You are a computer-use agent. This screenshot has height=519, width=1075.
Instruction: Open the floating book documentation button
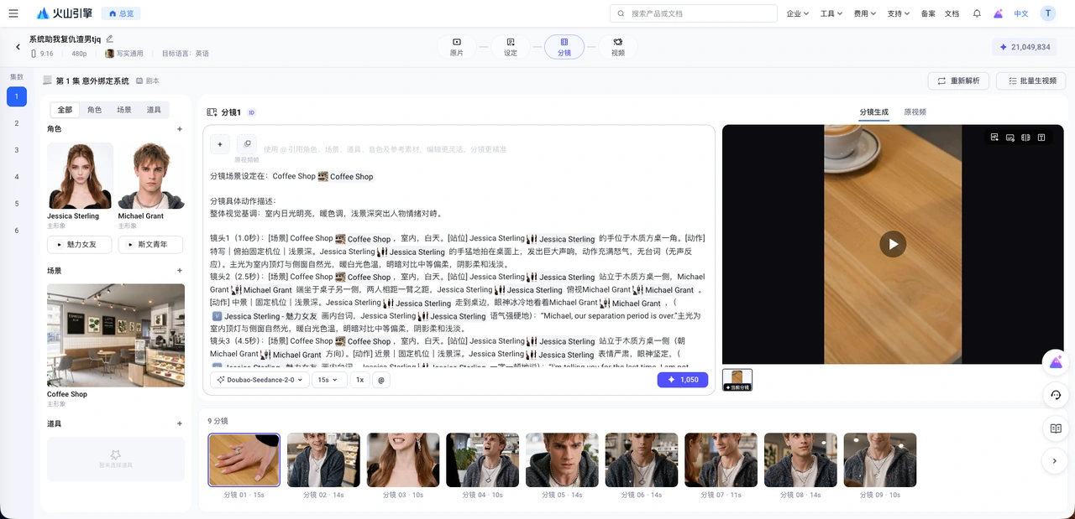(1056, 428)
